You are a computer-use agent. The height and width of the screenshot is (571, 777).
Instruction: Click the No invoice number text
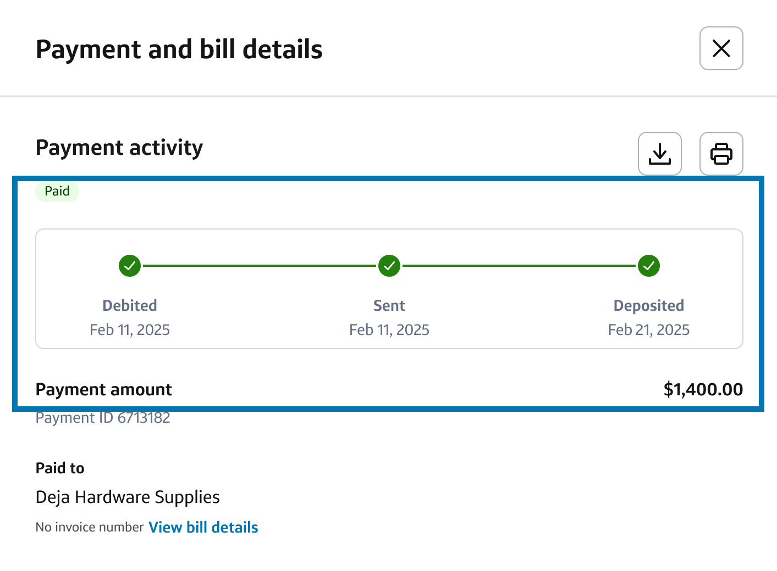click(90, 527)
